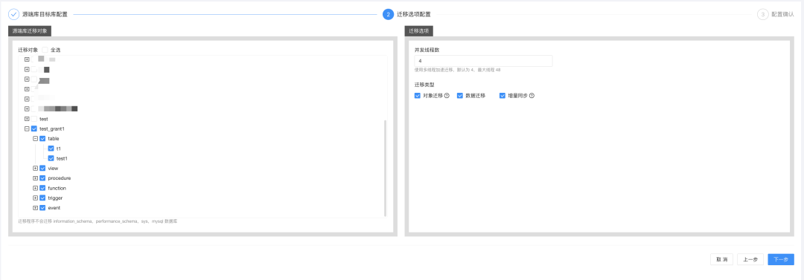Click the completed step 1 checkmark icon

(x=14, y=14)
